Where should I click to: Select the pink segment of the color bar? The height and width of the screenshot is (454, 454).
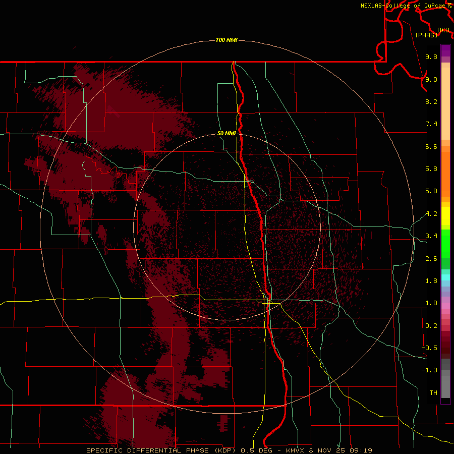tap(445, 306)
